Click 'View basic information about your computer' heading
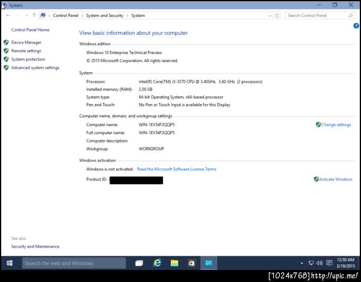The width and height of the screenshot is (361, 282). pyautogui.click(x=134, y=33)
